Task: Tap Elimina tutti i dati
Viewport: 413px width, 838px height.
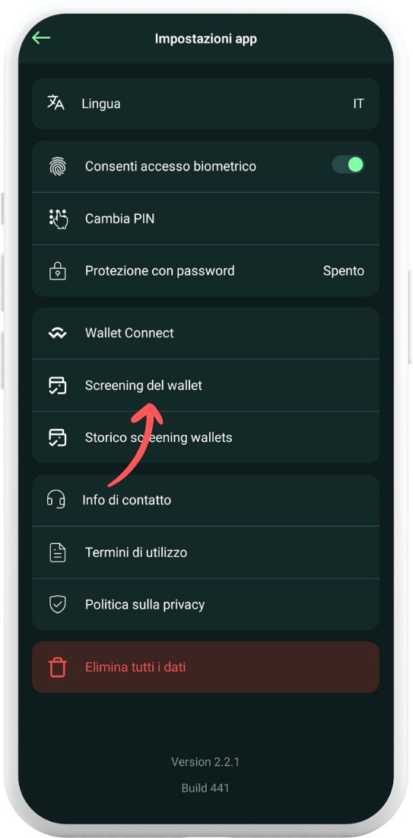Action: 206,667
